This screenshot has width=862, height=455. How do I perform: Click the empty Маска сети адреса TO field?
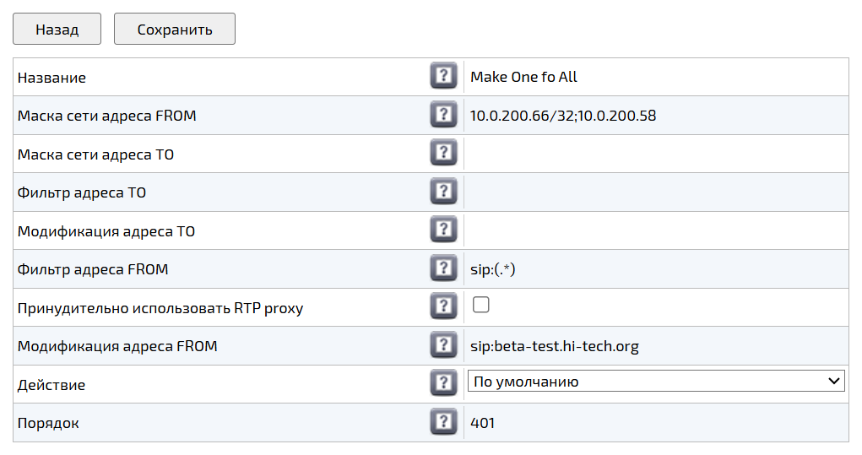tap(654, 154)
